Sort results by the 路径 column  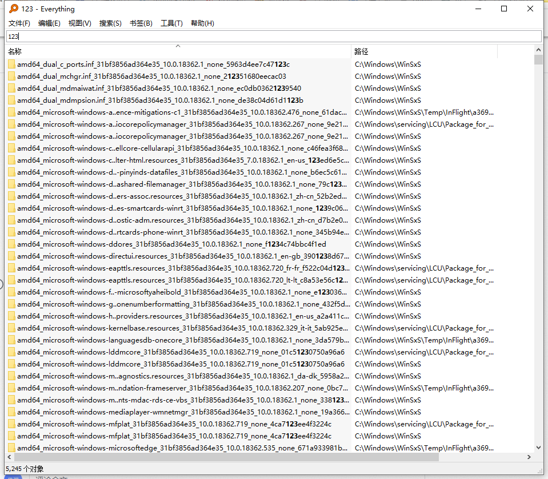pos(361,51)
